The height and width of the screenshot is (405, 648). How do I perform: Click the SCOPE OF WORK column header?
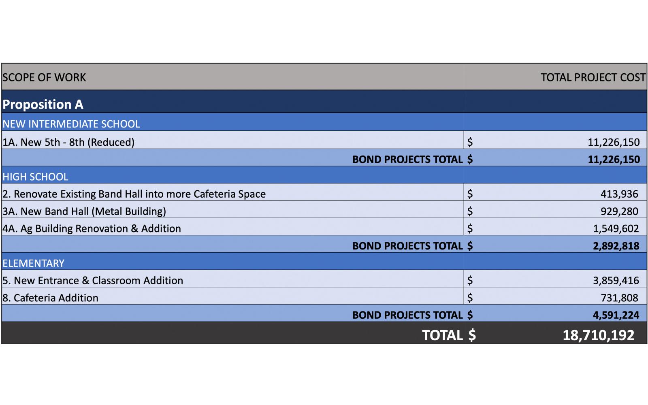click(44, 77)
